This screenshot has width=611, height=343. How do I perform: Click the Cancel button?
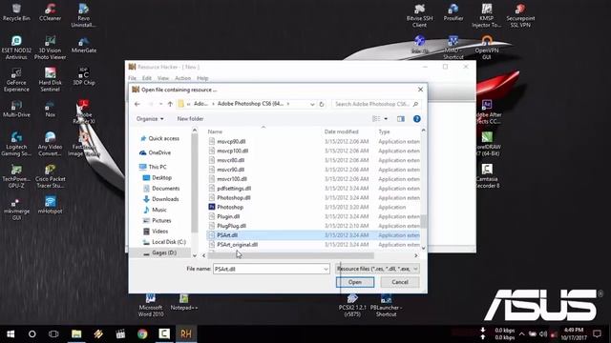click(x=400, y=282)
